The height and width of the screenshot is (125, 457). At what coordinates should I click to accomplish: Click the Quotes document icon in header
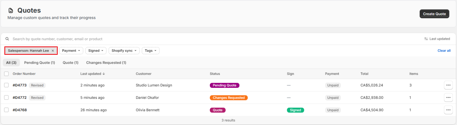coord(10,10)
